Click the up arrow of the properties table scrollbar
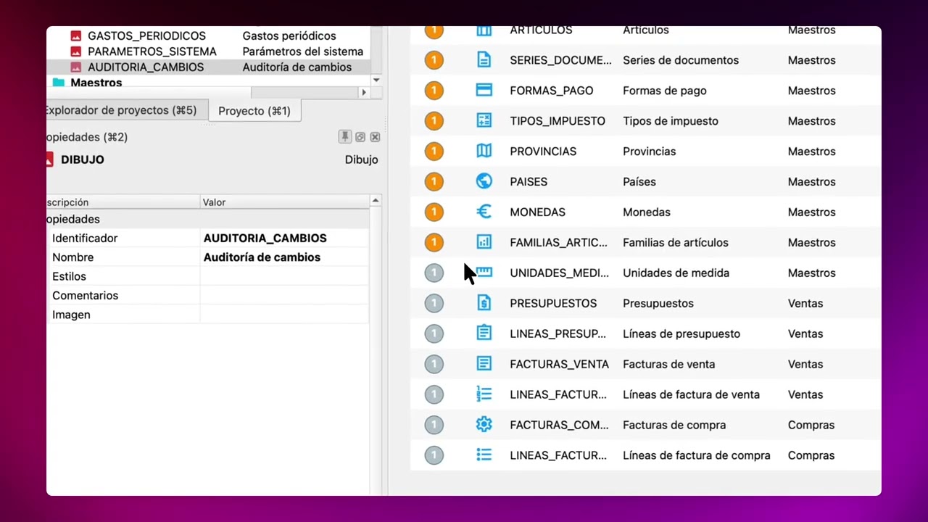 376,200
